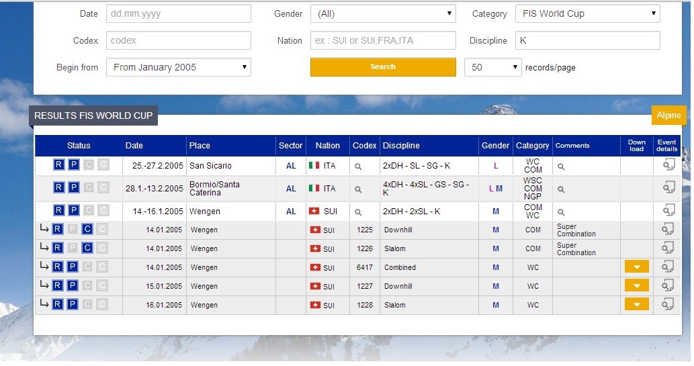Click the codex value 6417
694x366 pixels.
pyautogui.click(x=365, y=267)
